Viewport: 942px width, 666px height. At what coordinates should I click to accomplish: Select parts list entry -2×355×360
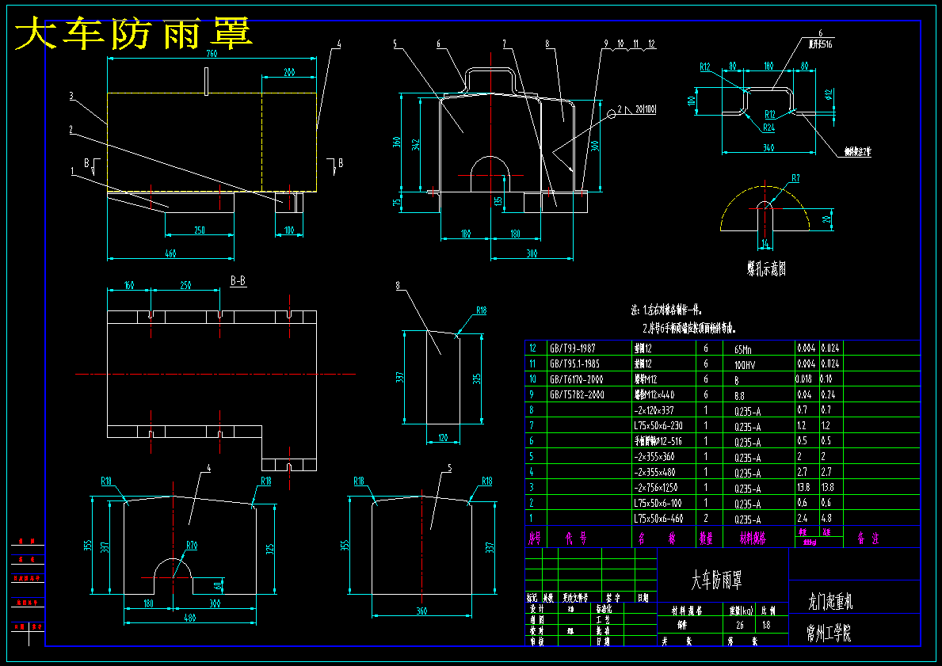654,457
